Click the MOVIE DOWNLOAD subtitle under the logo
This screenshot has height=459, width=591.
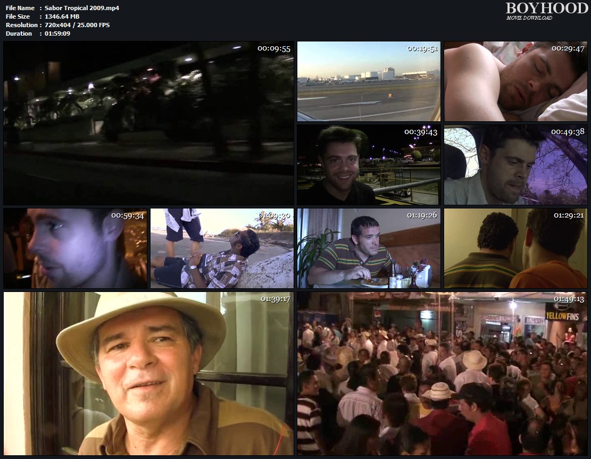[529, 18]
